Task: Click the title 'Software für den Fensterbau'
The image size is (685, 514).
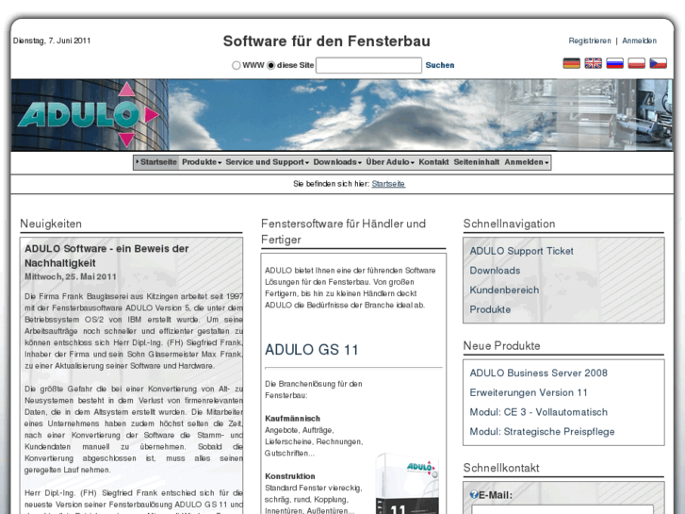Action: 326,41
